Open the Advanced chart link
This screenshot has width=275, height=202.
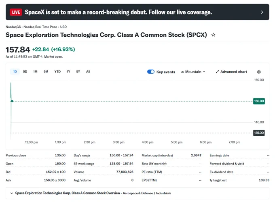231,72
